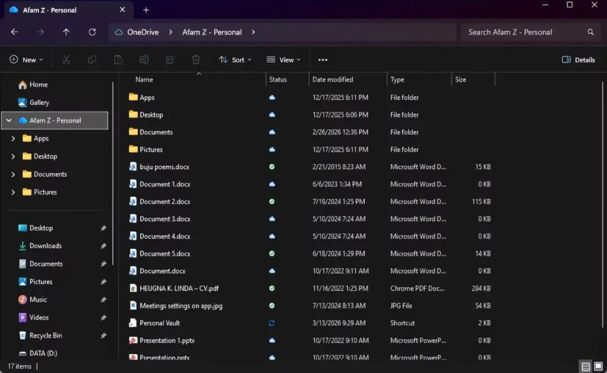Open chevron after OneDrive in breadcrumb

tap(170, 32)
